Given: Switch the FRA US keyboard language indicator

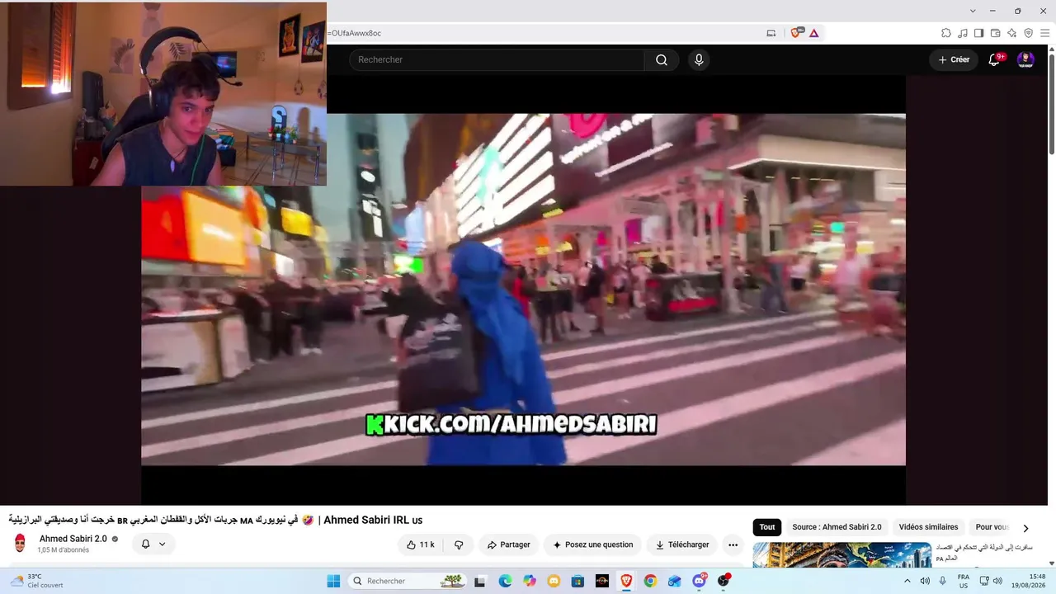Looking at the screenshot, I should pyautogui.click(x=964, y=581).
